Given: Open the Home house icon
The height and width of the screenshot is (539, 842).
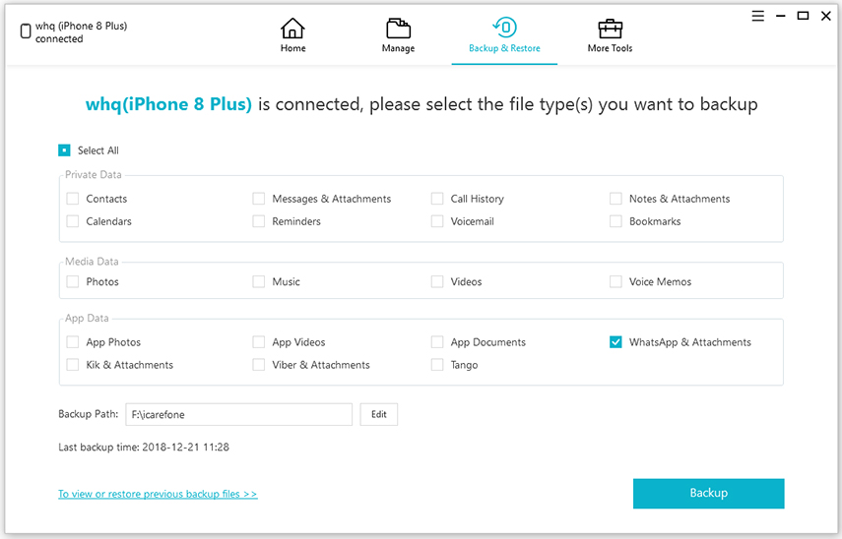Looking at the screenshot, I should click(x=292, y=28).
